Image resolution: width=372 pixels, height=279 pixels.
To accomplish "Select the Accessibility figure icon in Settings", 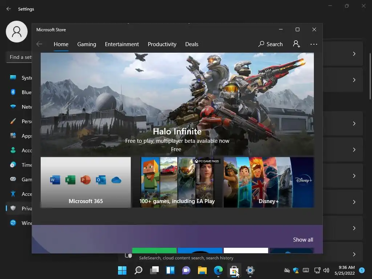I will click(x=13, y=194).
